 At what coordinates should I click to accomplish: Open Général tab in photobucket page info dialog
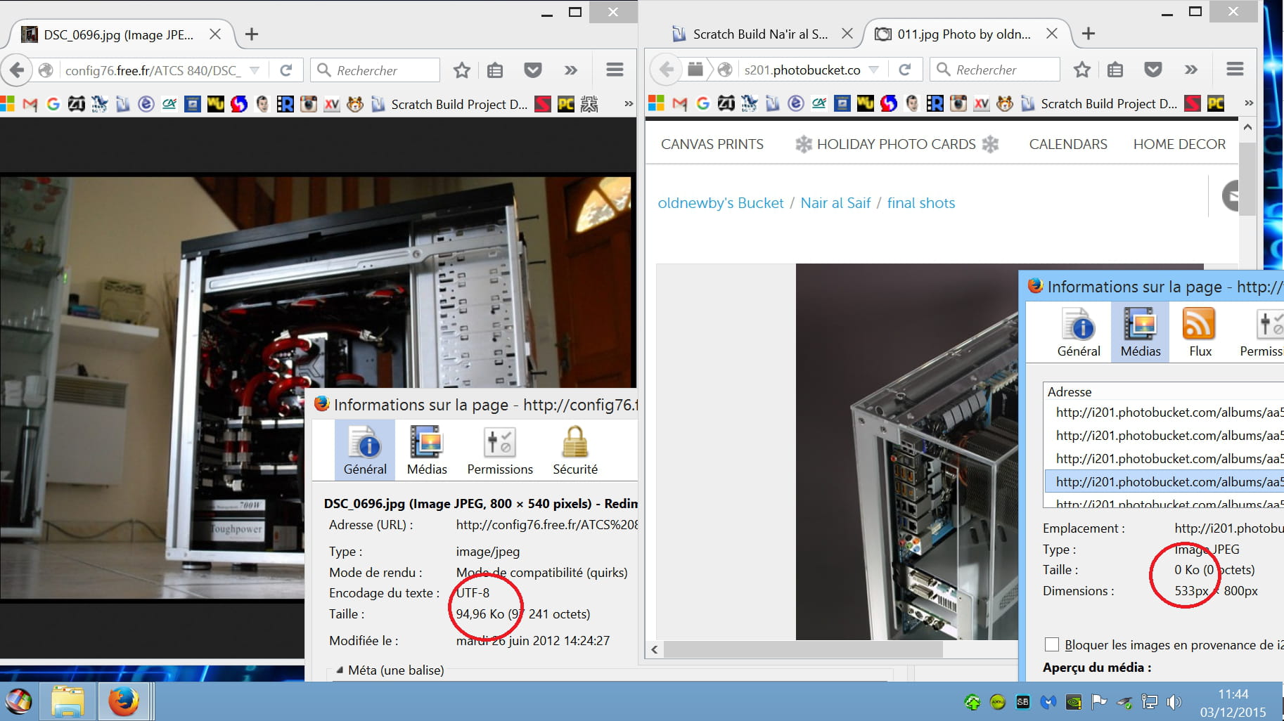tap(1079, 332)
